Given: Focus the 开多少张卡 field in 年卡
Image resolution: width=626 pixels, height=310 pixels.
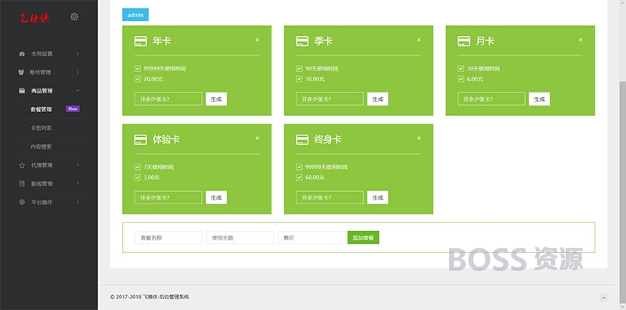Looking at the screenshot, I should click(168, 99).
